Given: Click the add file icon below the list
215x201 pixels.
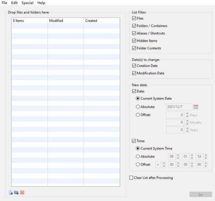Looking at the screenshot, I should point(11,193).
